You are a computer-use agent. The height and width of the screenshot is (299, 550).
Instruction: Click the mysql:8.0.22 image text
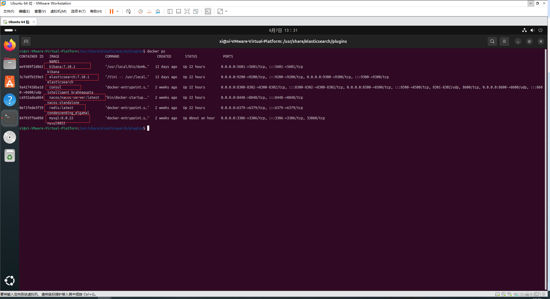coord(61,118)
